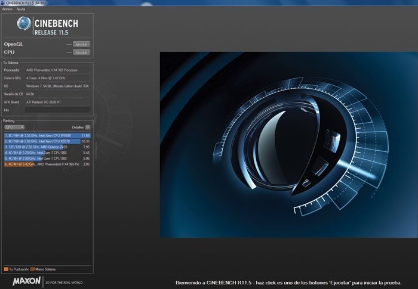This screenshot has width=418, height=289.
Task: Select ranking row Intel Xeon CPU W5590
Action: click(47, 135)
